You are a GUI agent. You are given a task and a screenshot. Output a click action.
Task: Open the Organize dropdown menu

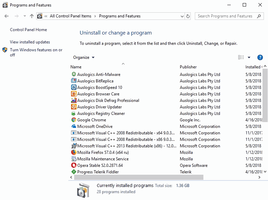pyautogui.click(x=84, y=57)
